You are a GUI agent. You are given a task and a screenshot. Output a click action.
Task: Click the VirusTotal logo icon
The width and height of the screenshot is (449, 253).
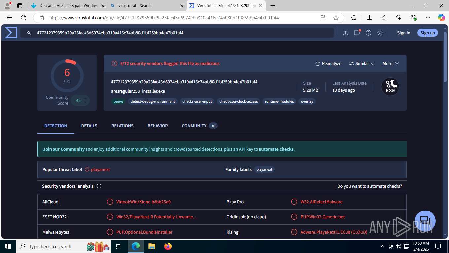(11, 33)
